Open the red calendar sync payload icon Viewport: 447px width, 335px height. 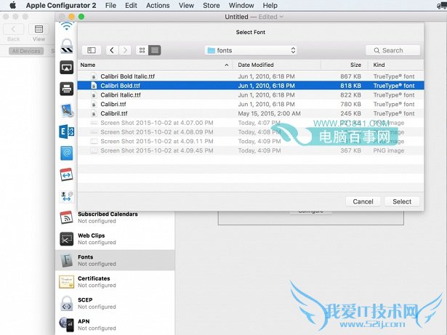click(67, 174)
